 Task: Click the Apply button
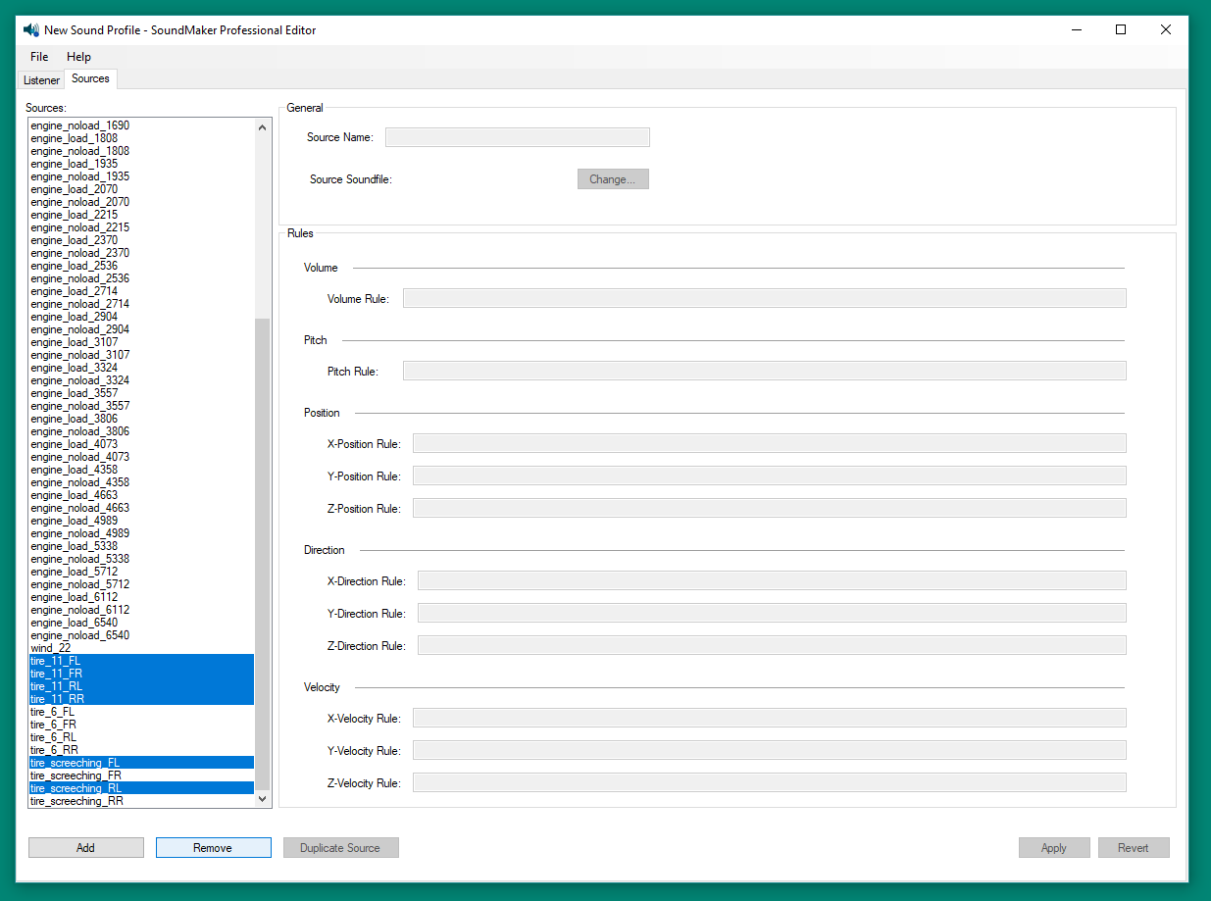tap(1054, 848)
